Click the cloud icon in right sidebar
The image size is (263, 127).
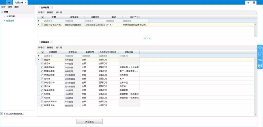260,60
